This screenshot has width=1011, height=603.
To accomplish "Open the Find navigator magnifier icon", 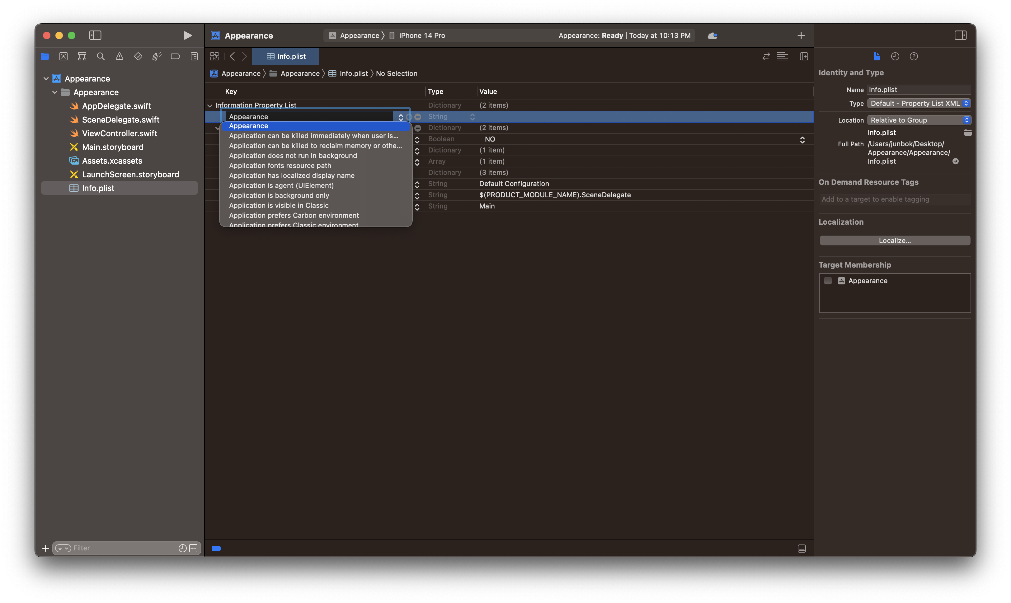I will [101, 57].
